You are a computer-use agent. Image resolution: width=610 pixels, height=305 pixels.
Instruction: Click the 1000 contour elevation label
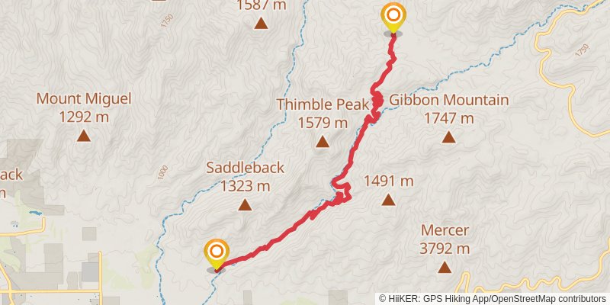[162, 172]
